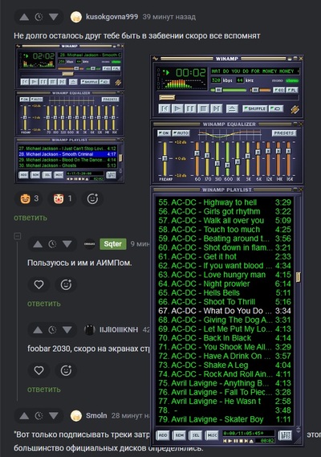Open ADD menu in small Winamp playlist
321x457 pixels.
coord(23,175)
